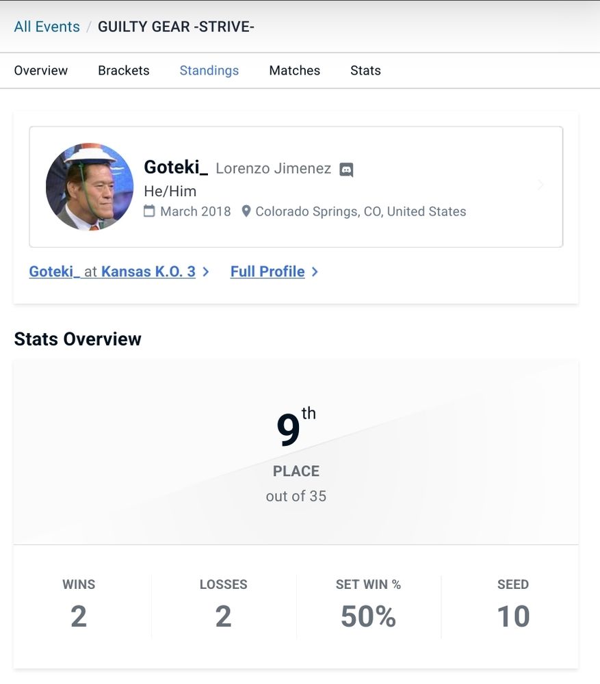Follow the Kansas K.O. 3 link
This screenshot has width=600, height=684.
tap(148, 272)
